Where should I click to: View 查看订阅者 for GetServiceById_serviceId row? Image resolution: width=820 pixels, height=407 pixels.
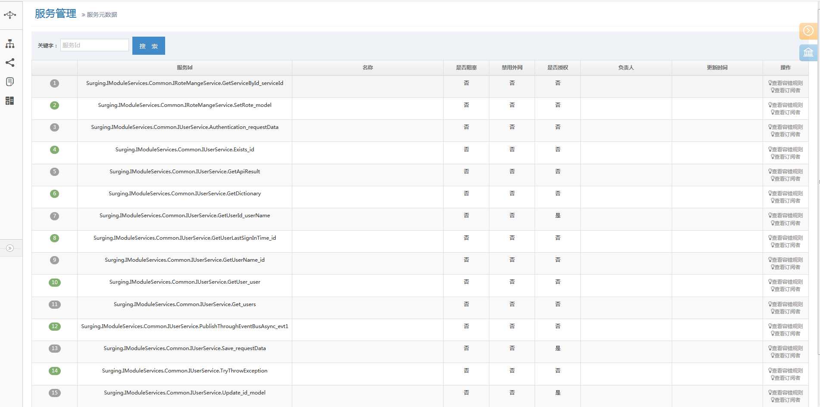786,91
